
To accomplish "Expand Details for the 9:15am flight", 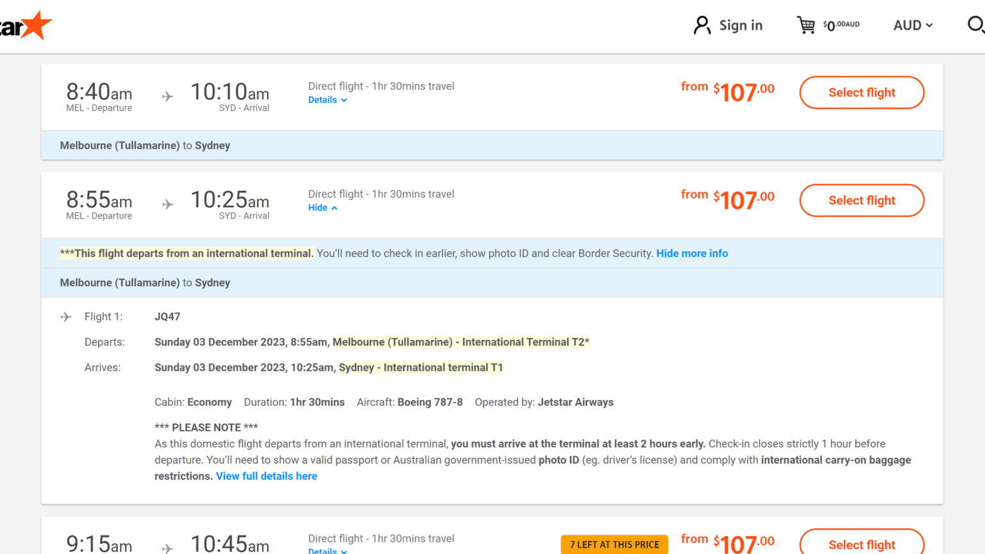I will click(x=327, y=550).
